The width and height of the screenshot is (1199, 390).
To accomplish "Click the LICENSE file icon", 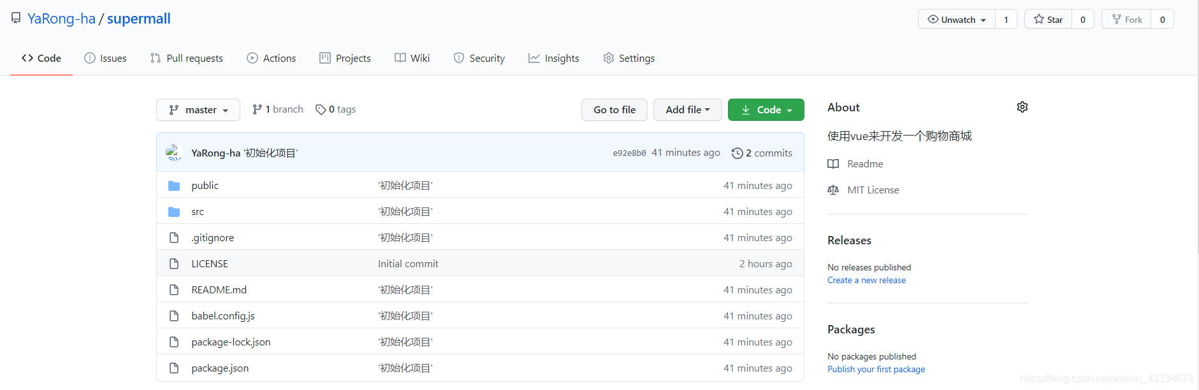I will (x=174, y=263).
